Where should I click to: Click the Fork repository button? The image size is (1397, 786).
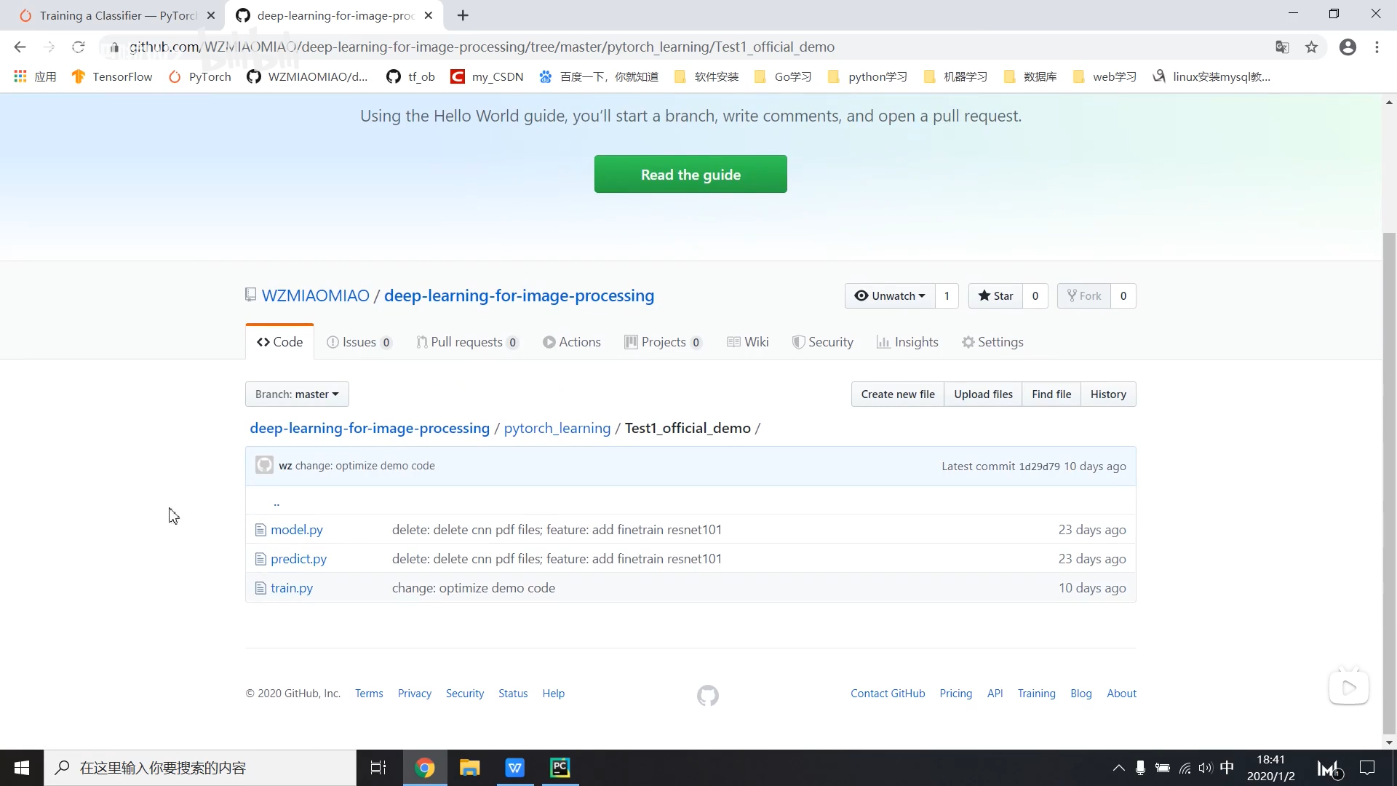1084,295
